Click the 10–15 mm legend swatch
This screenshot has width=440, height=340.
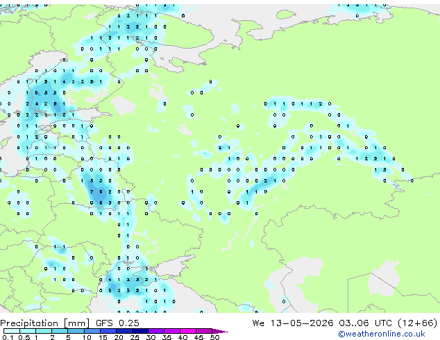coord(92,331)
